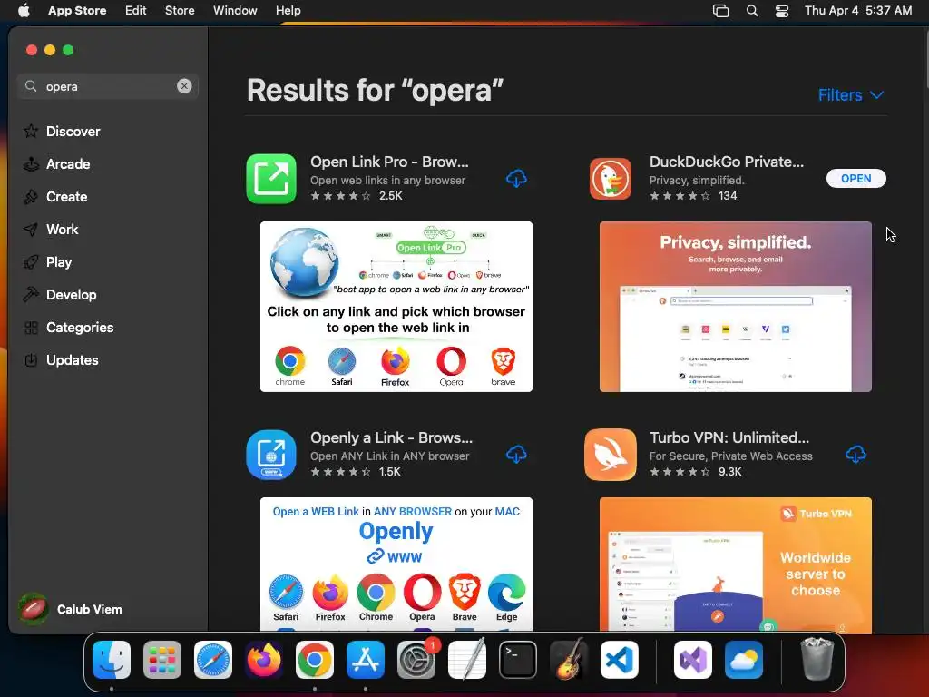Open Finder from the Dock
The image size is (929, 697).
112,660
